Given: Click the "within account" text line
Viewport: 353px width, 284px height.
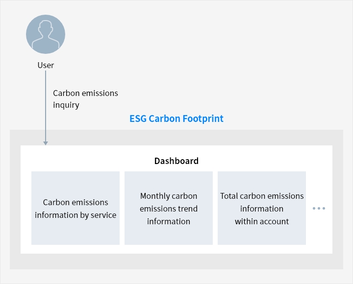Looking at the screenshot, I should (x=262, y=221).
